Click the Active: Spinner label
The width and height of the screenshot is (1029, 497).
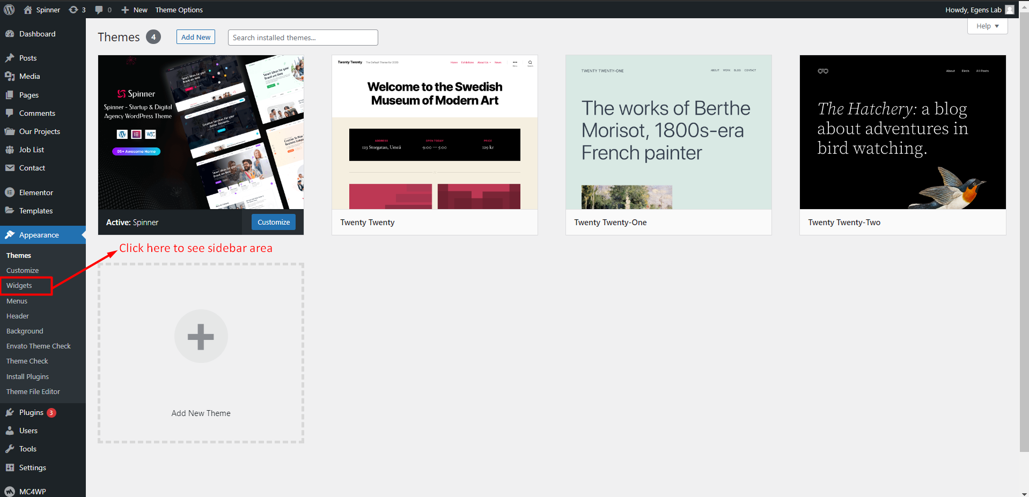click(x=133, y=222)
